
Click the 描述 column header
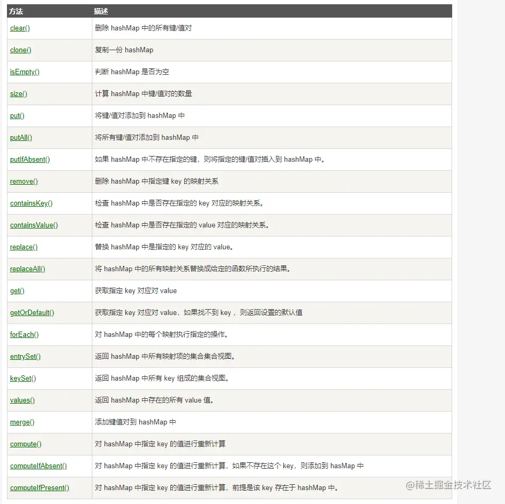click(101, 11)
